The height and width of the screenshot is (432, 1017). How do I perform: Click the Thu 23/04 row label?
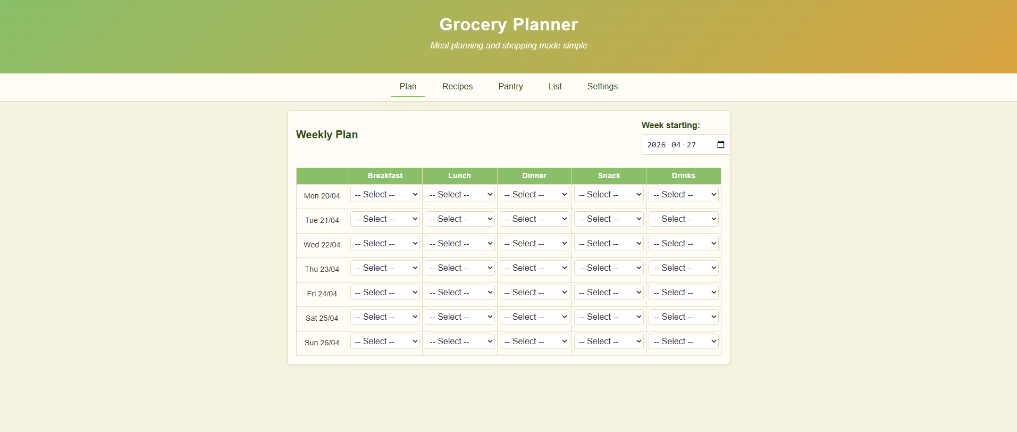(x=322, y=269)
